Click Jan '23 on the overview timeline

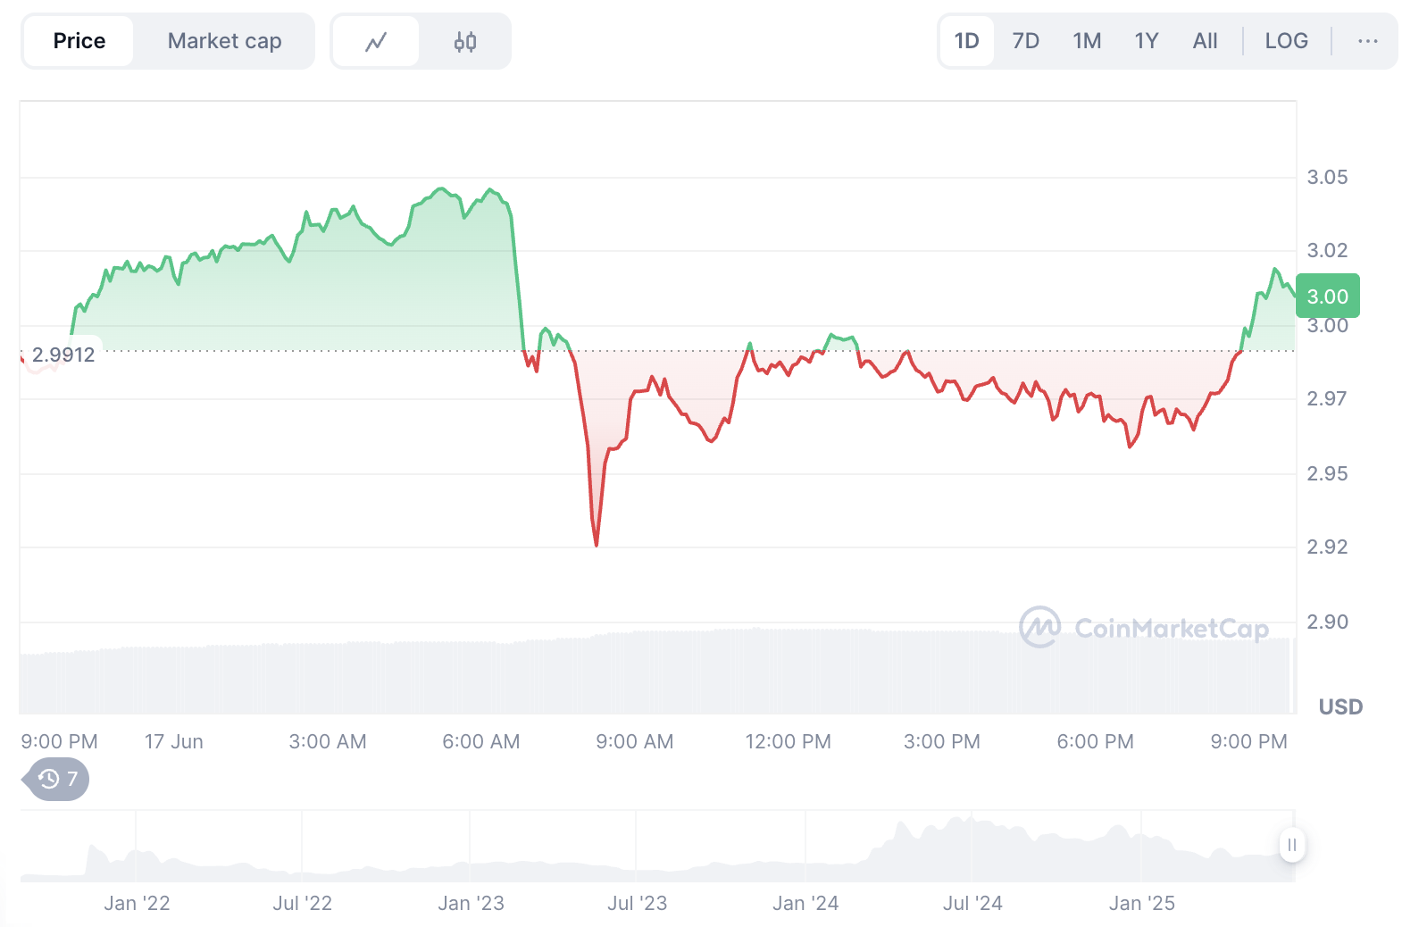click(471, 903)
